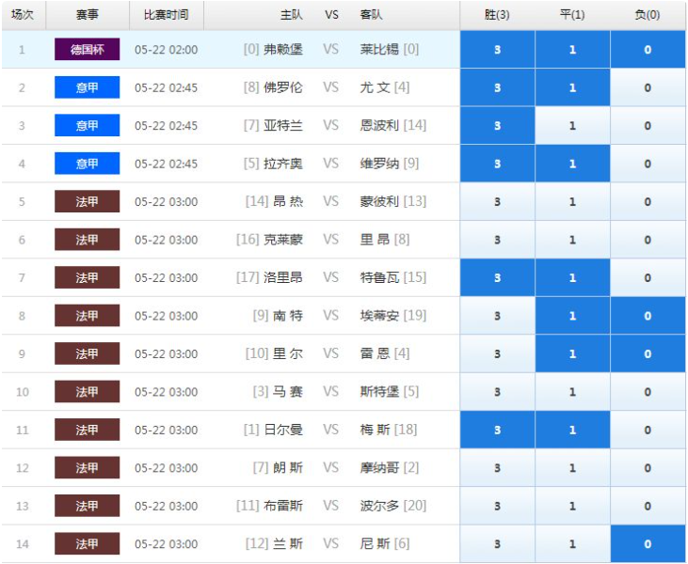Click home team 拉齐奥
This screenshot has height=564, width=688.
[x=283, y=164]
